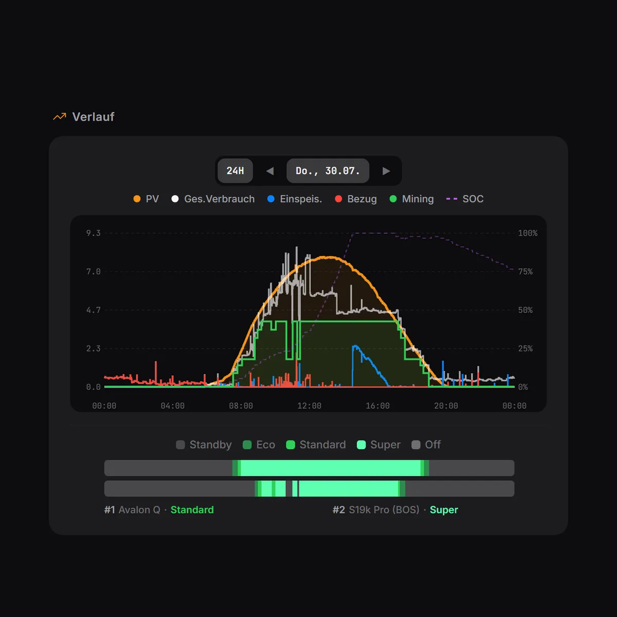Click the Eco mode legend swatch
This screenshot has width=617, height=617.
coord(247,445)
